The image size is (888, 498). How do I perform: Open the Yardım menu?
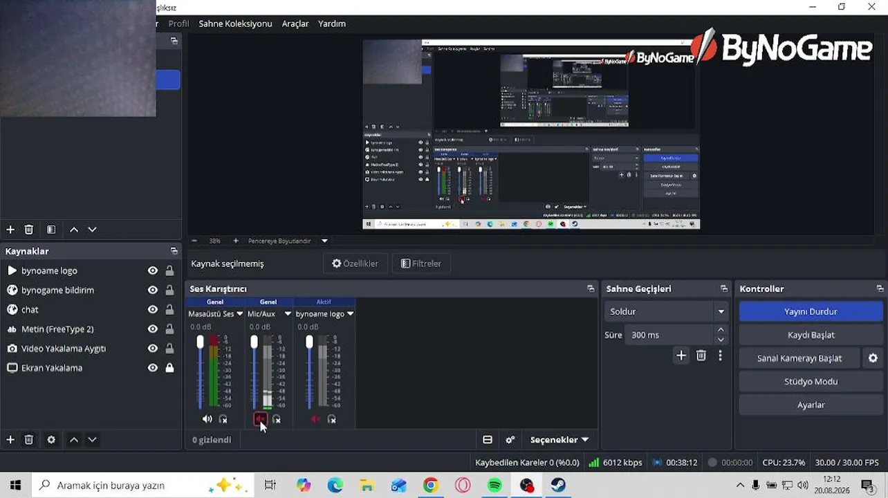point(332,24)
